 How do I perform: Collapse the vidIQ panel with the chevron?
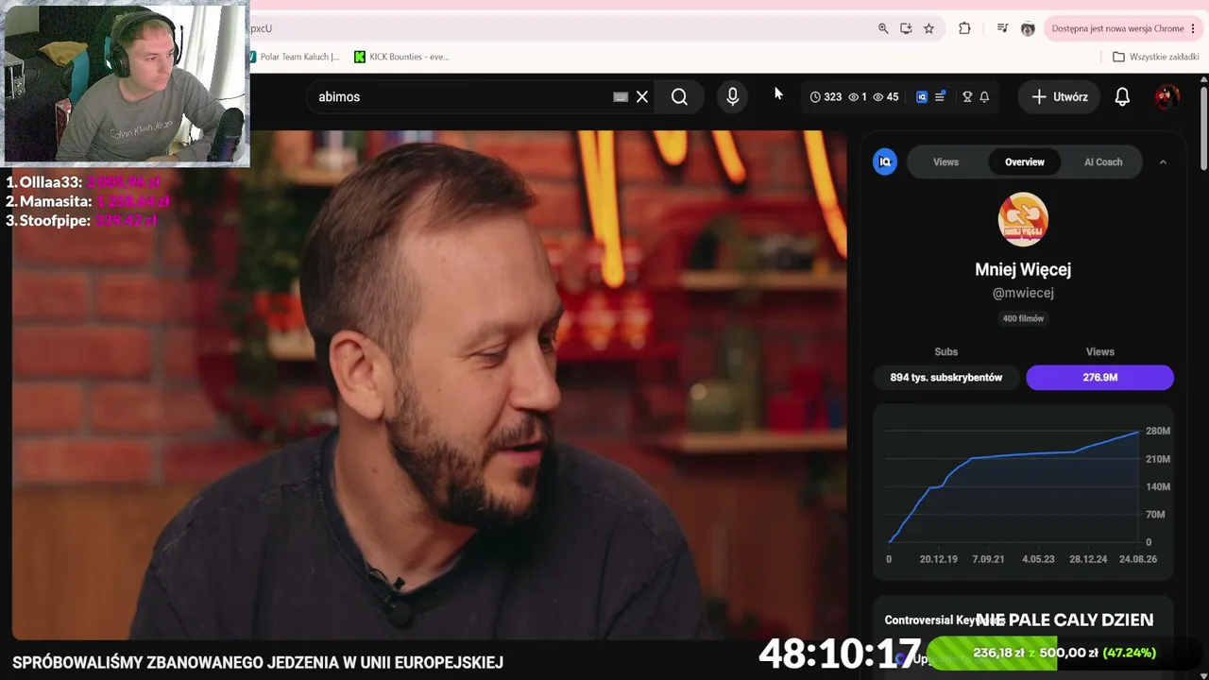[1163, 162]
